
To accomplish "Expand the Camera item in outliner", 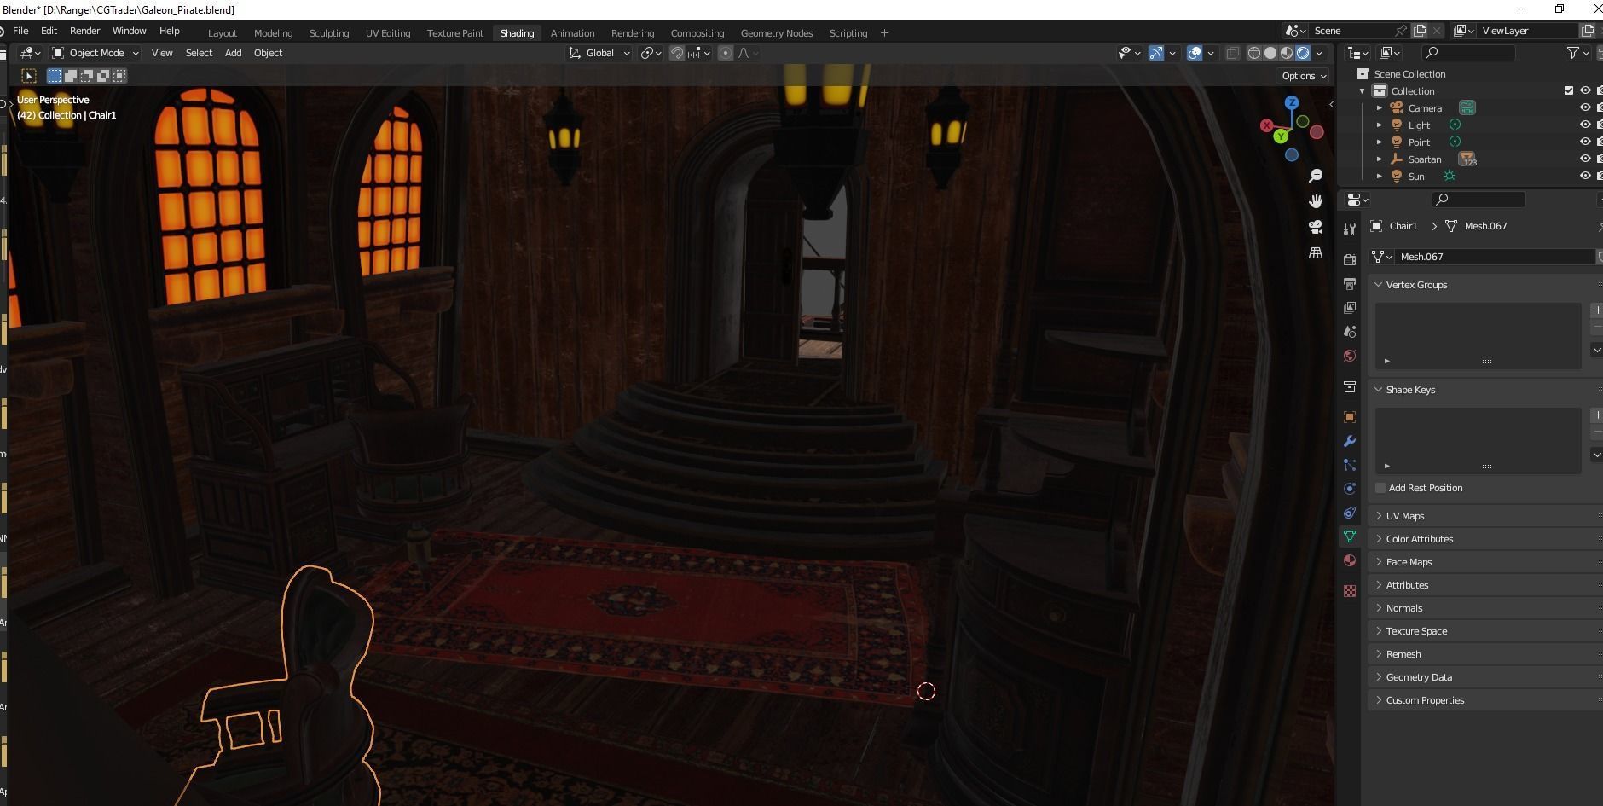I will (x=1380, y=108).
